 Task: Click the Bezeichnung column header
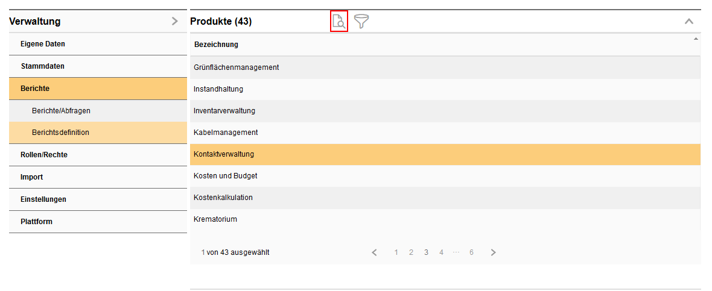tap(216, 45)
